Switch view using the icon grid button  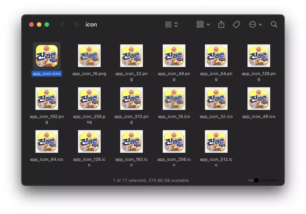[168, 25]
